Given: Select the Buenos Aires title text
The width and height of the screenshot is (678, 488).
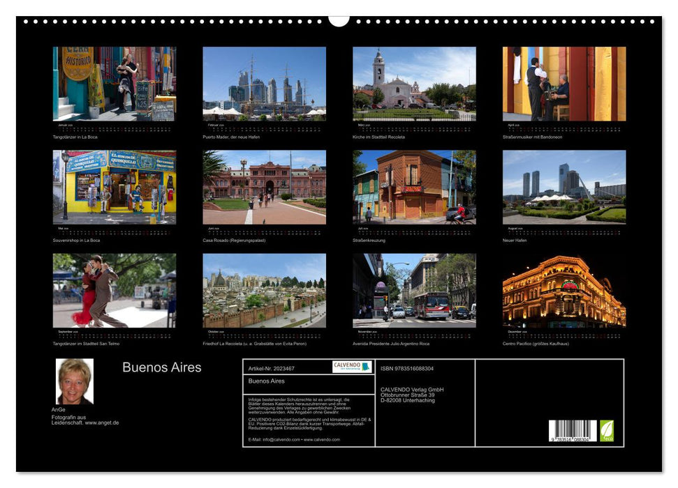Looking at the screenshot, I should click(x=161, y=367).
